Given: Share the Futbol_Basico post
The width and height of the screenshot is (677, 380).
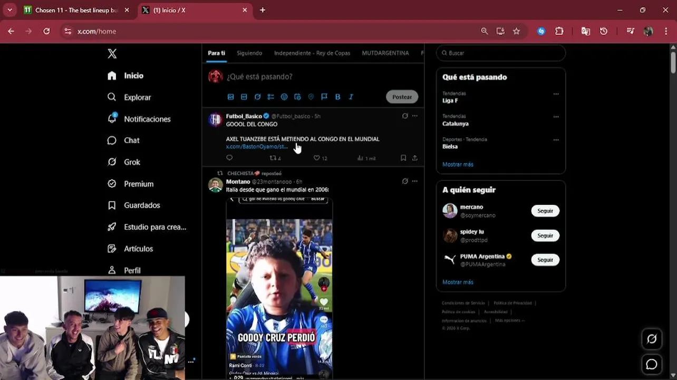Looking at the screenshot, I should click(x=415, y=158).
